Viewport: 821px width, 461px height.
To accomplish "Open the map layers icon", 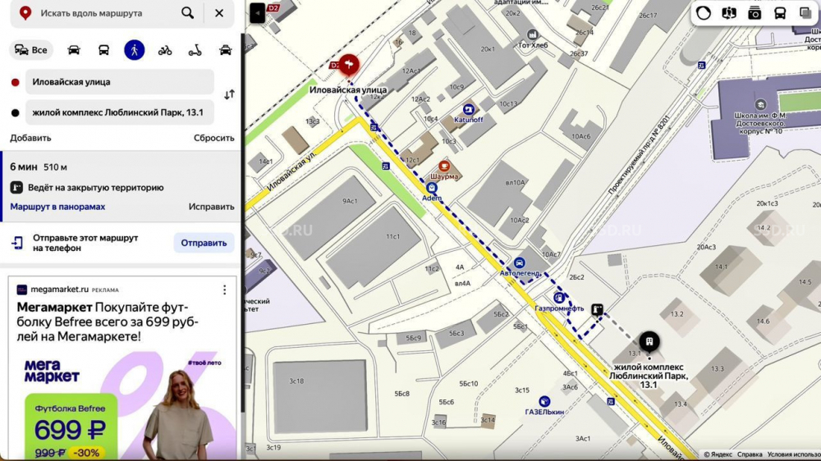I will (x=805, y=13).
